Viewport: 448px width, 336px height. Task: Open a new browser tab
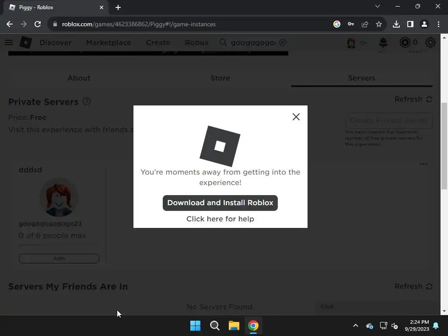pyautogui.click(x=118, y=7)
